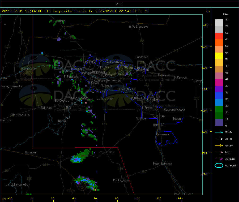Click the G_ALVEAR map label
This screenshot has height=202, width=239.
click(159, 116)
